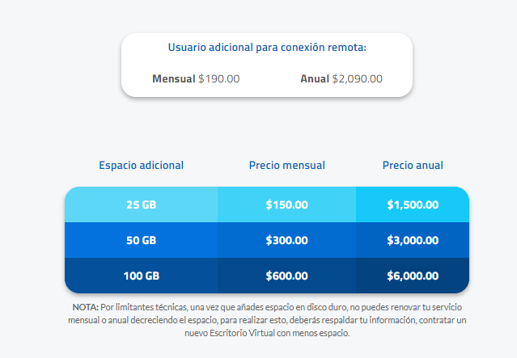Click the 'Usuario adicional para conexión remota' heading
This screenshot has width=517, height=358.
[267, 48]
